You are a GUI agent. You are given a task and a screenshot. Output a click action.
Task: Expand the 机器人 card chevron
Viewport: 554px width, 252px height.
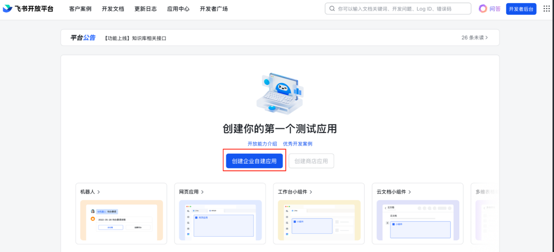pyautogui.click(x=99, y=192)
